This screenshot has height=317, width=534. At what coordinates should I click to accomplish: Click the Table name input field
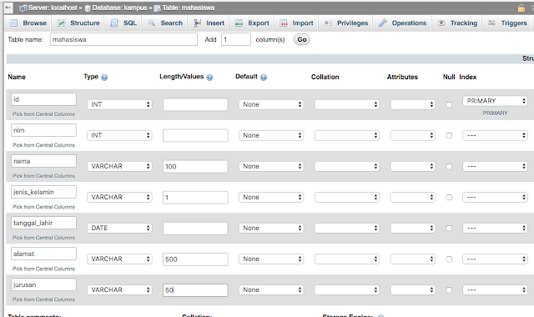pos(123,39)
